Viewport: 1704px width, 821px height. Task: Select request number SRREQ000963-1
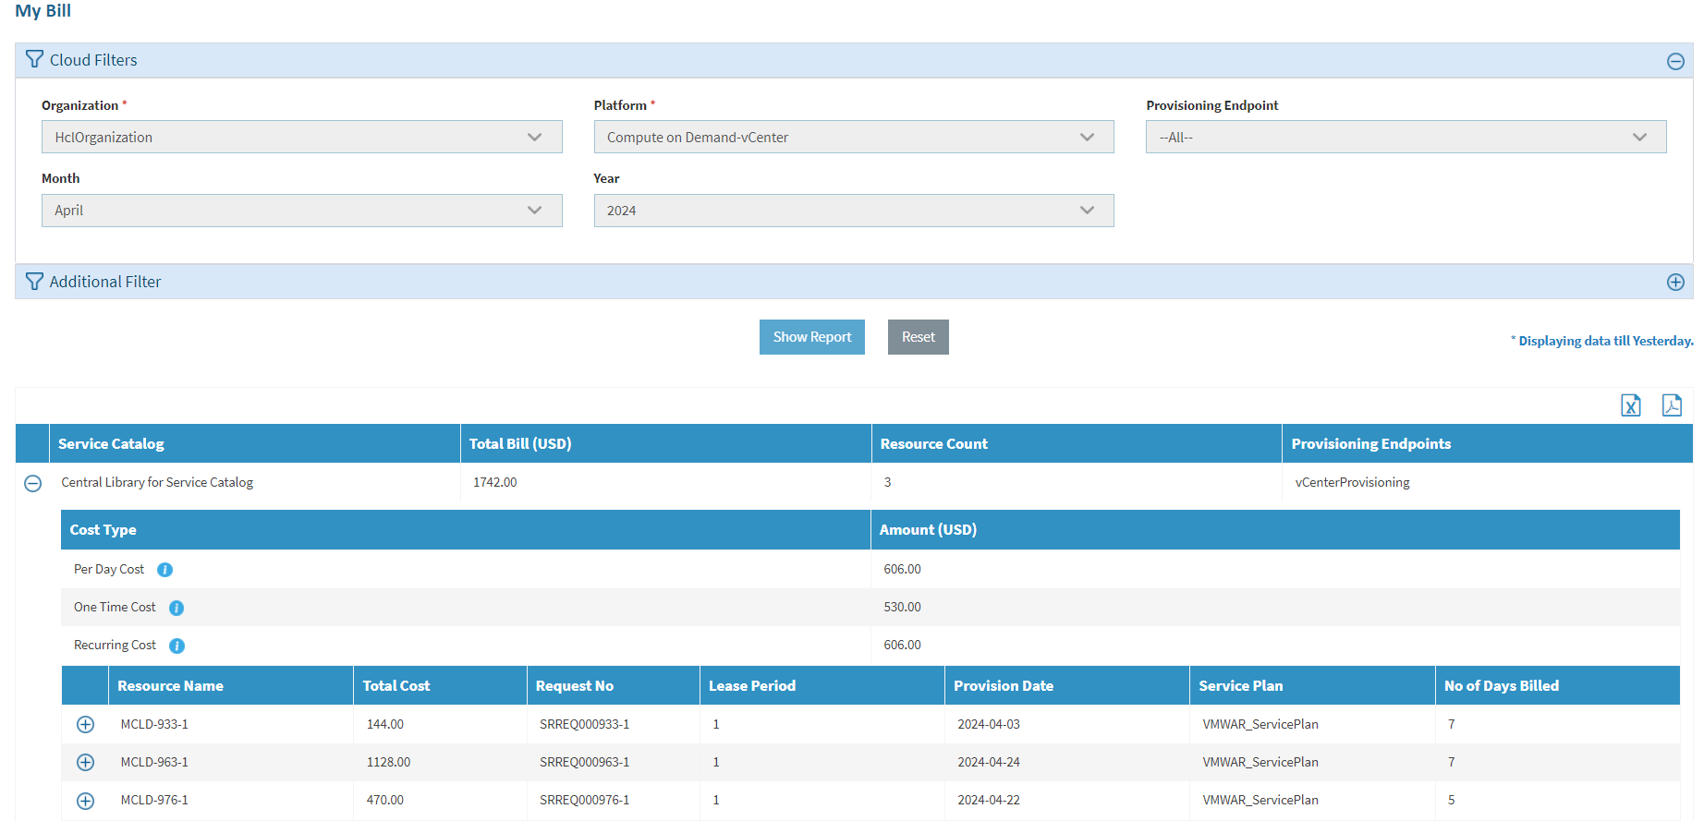coord(584,763)
